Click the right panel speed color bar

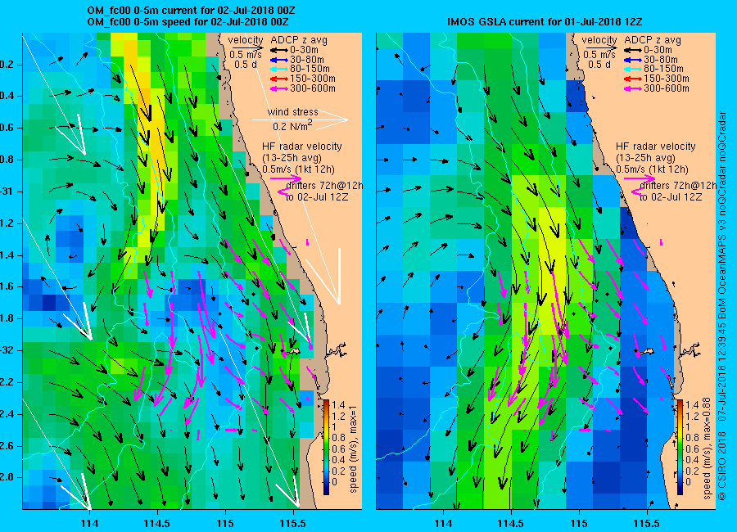click(x=680, y=448)
